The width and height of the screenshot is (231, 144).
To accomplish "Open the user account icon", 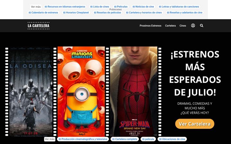I will click(193, 26).
